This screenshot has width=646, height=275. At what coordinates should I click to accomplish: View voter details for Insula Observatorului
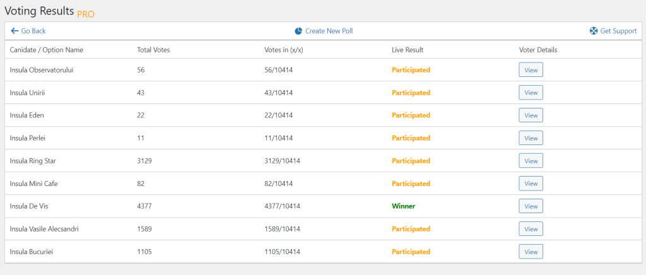531,70
